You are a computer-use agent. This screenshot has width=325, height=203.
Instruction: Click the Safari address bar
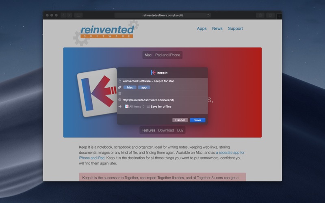point(163,15)
